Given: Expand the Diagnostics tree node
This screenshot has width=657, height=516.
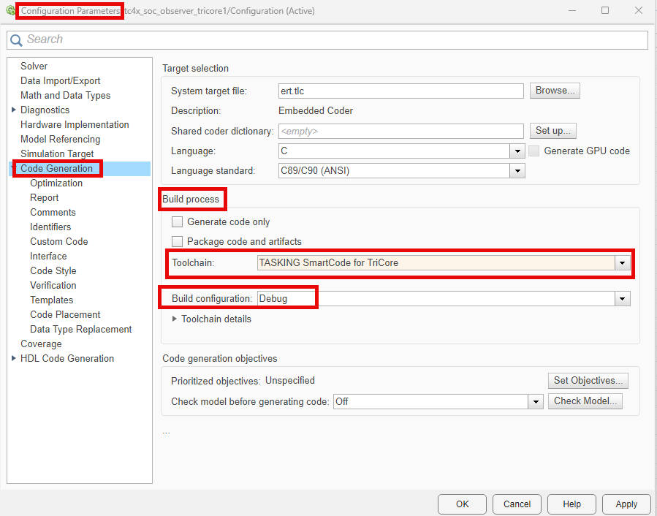Looking at the screenshot, I should coord(12,110).
